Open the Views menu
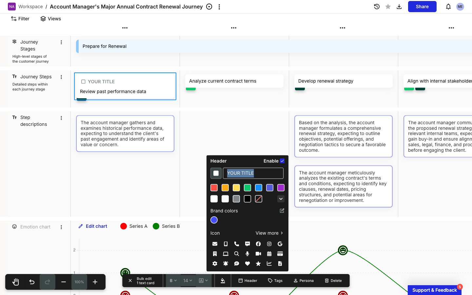 tap(51, 19)
